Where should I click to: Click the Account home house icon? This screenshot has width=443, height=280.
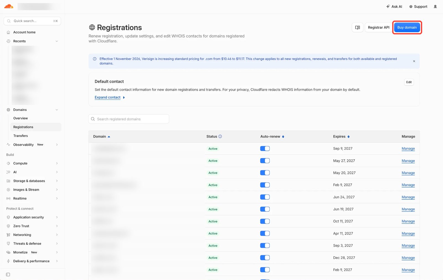coord(8,32)
